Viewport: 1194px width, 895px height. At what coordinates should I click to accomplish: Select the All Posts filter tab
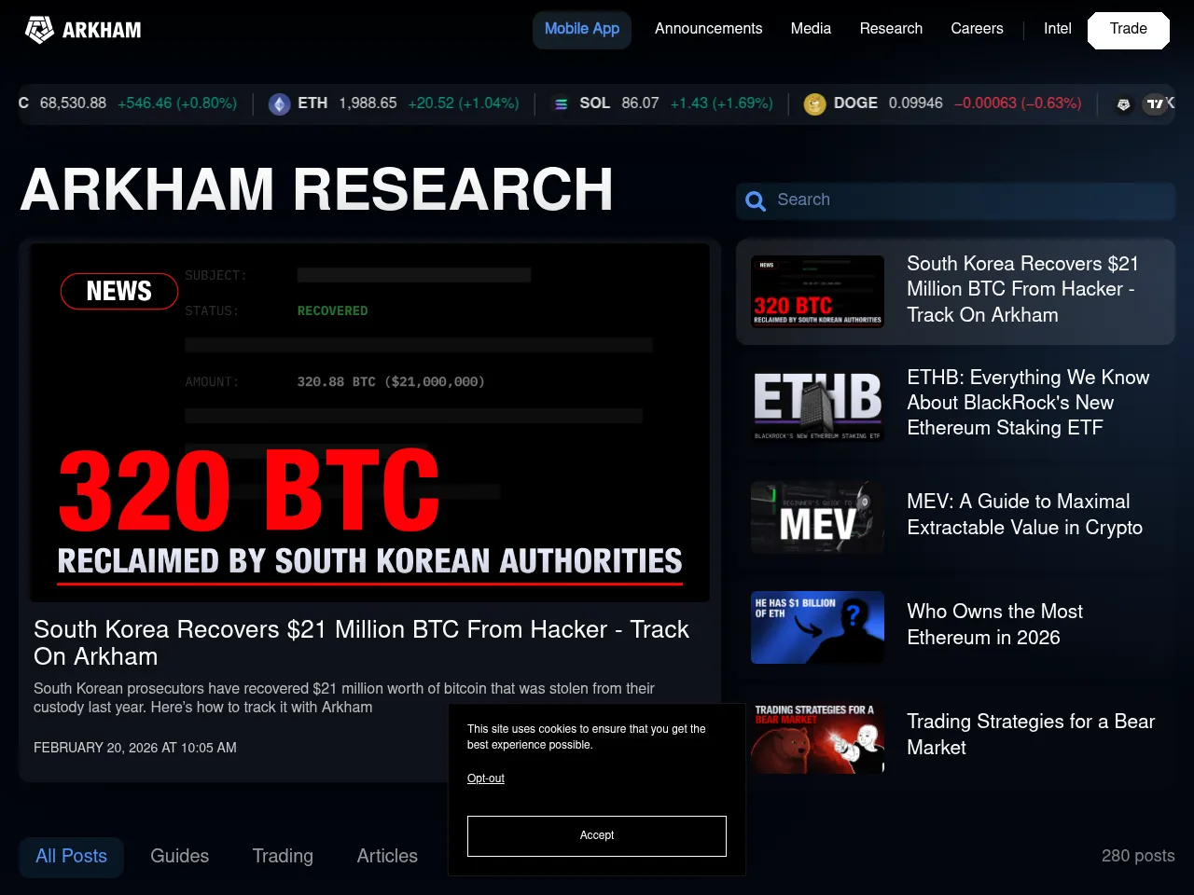[x=71, y=856]
